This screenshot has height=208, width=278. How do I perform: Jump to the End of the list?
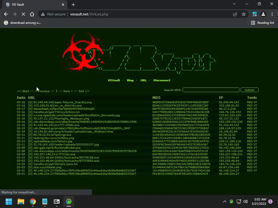pos(84,91)
